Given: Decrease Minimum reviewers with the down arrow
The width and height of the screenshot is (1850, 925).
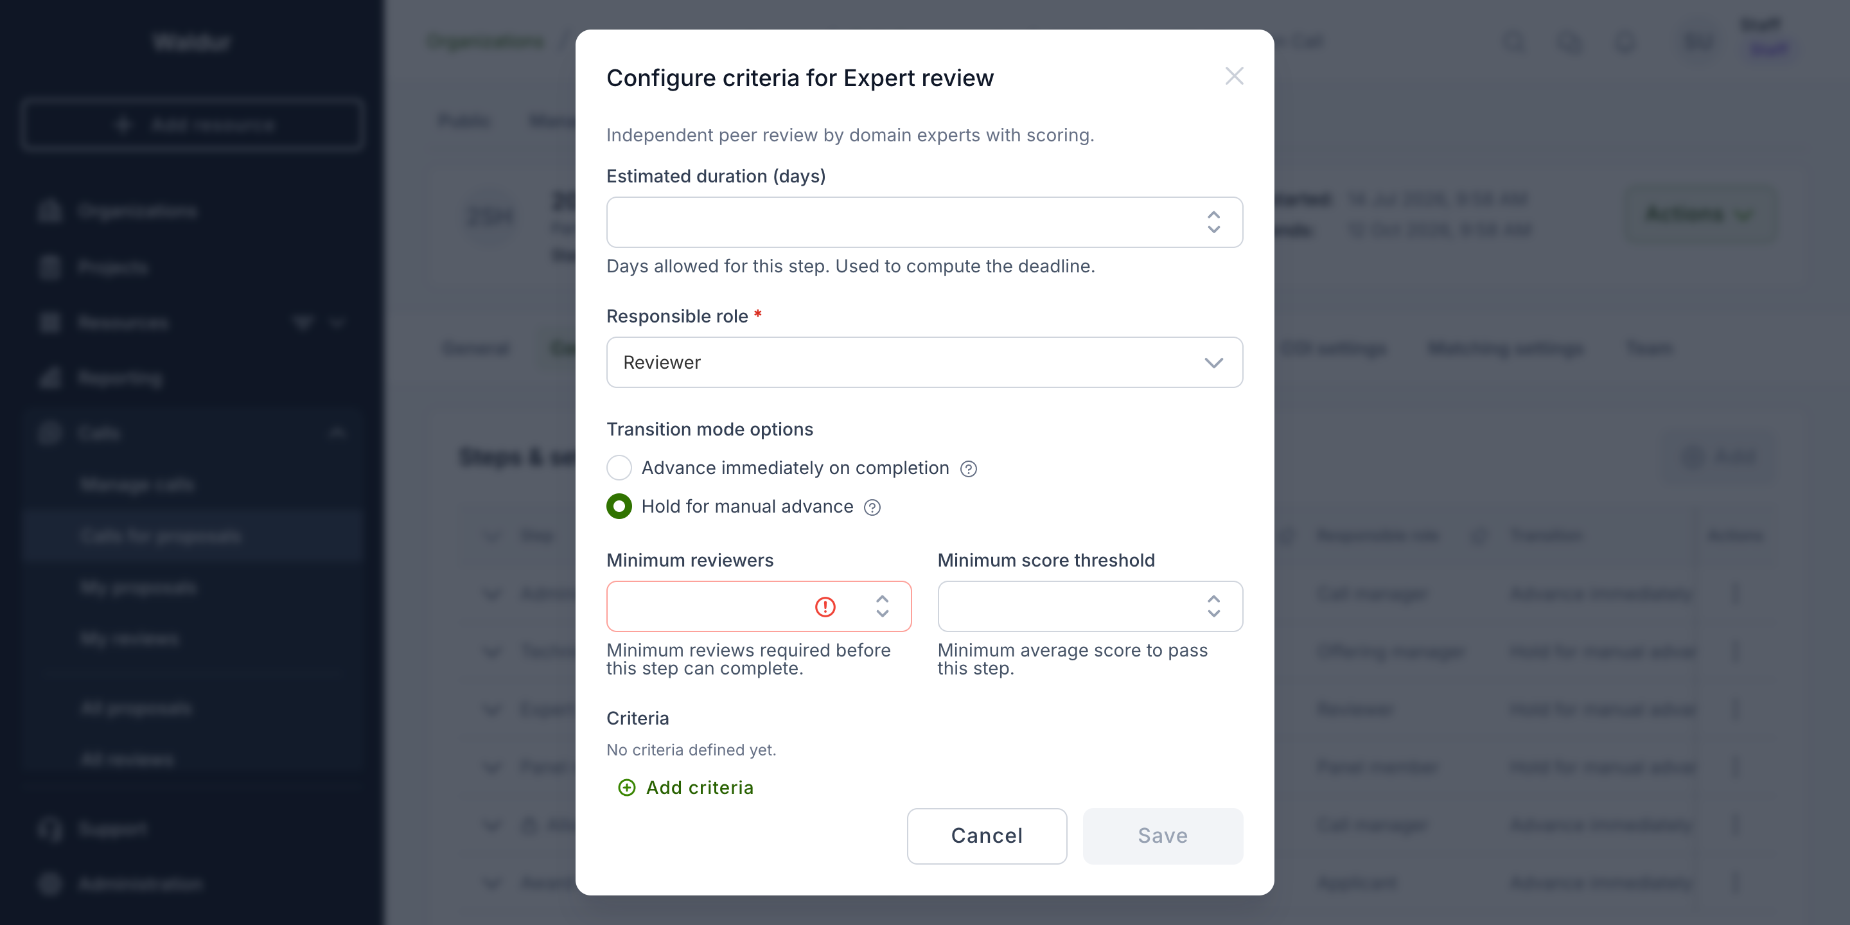Looking at the screenshot, I should tap(882, 614).
